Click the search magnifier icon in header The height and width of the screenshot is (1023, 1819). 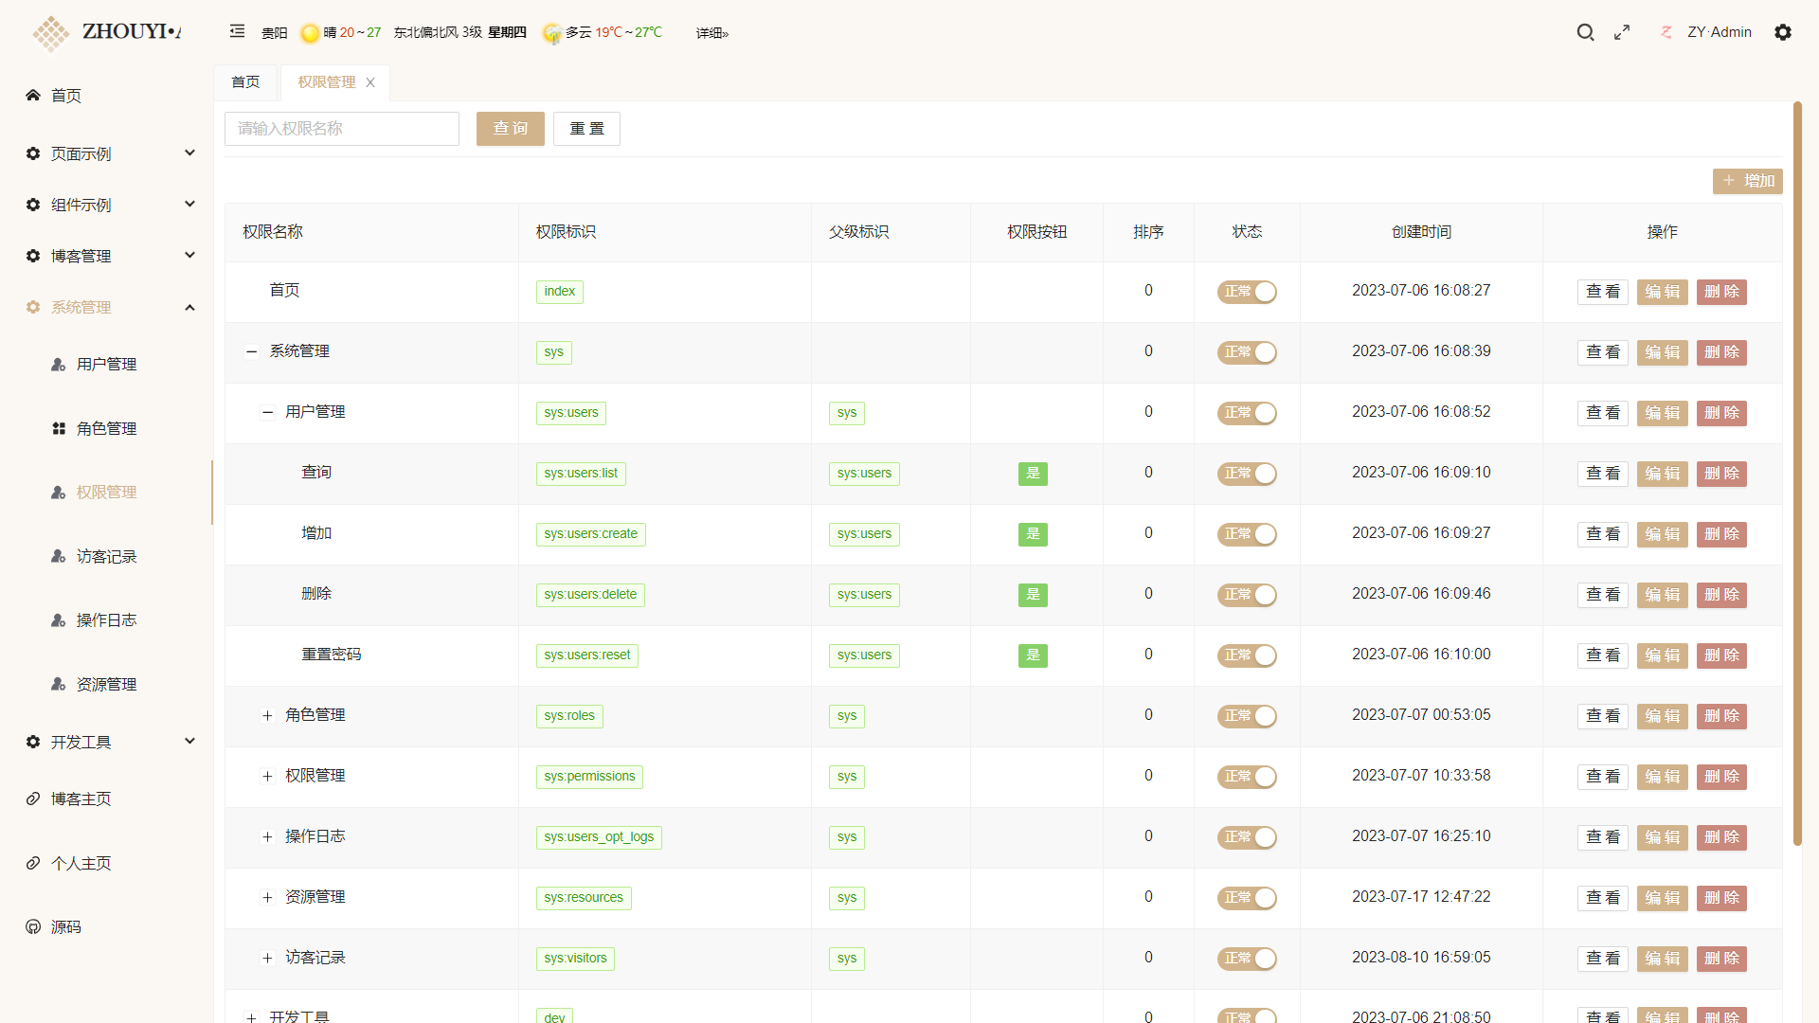[x=1585, y=32]
